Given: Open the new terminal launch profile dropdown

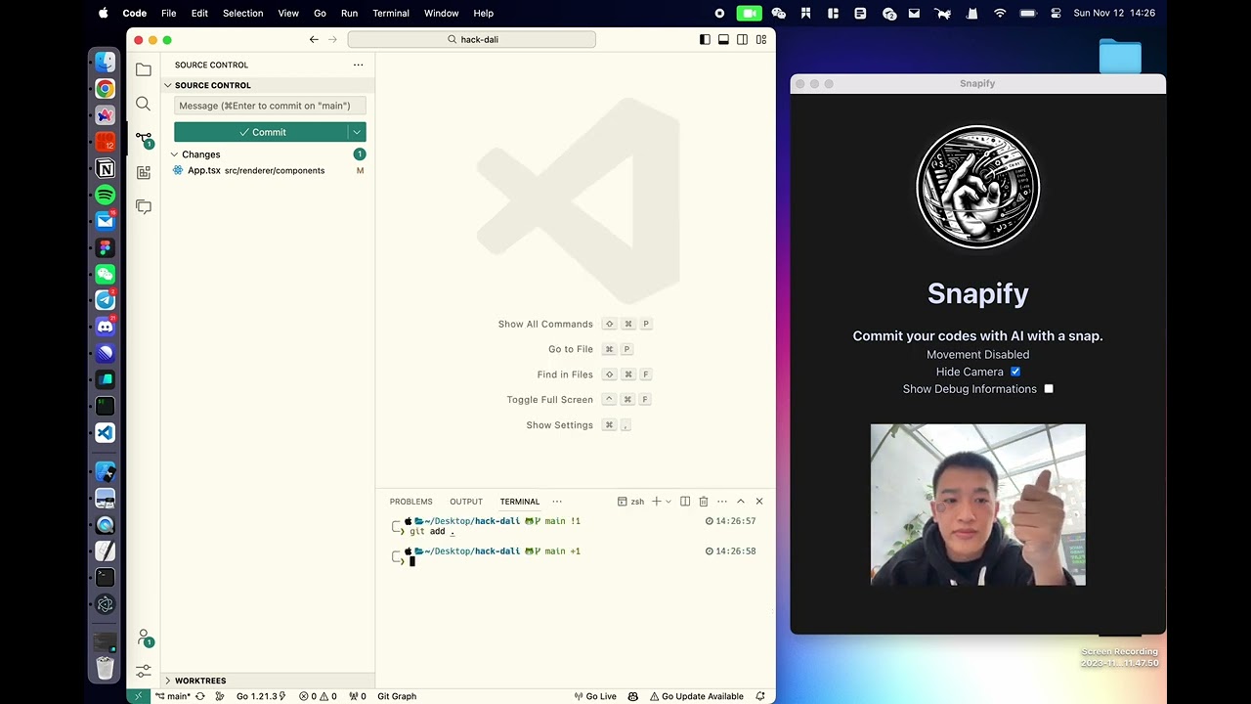Looking at the screenshot, I should pos(669,502).
